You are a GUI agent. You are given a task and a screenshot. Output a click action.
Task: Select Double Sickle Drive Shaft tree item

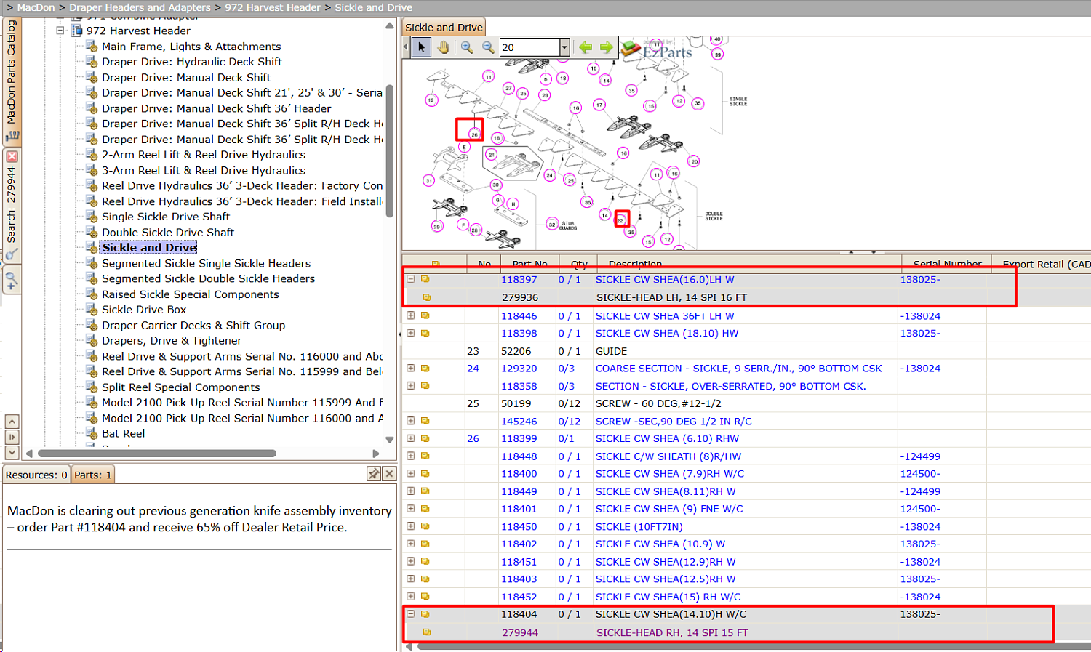pos(168,233)
